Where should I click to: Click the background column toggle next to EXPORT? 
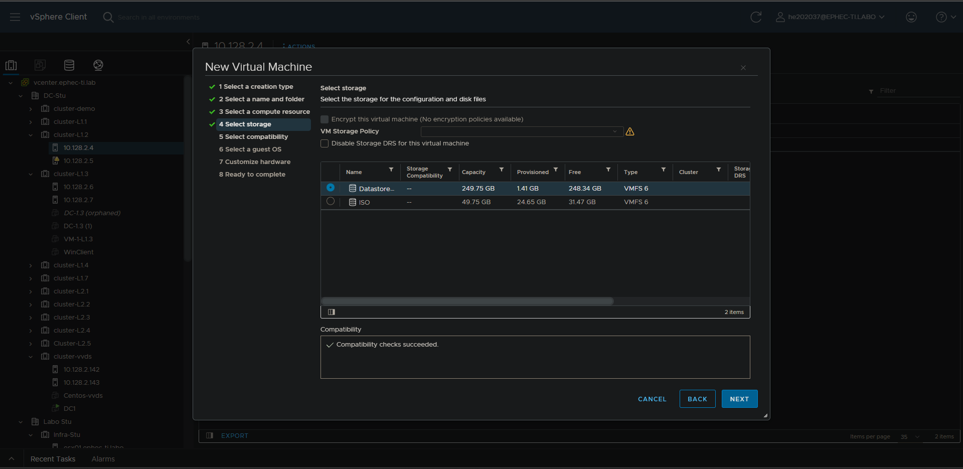pyautogui.click(x=210, y=435)
